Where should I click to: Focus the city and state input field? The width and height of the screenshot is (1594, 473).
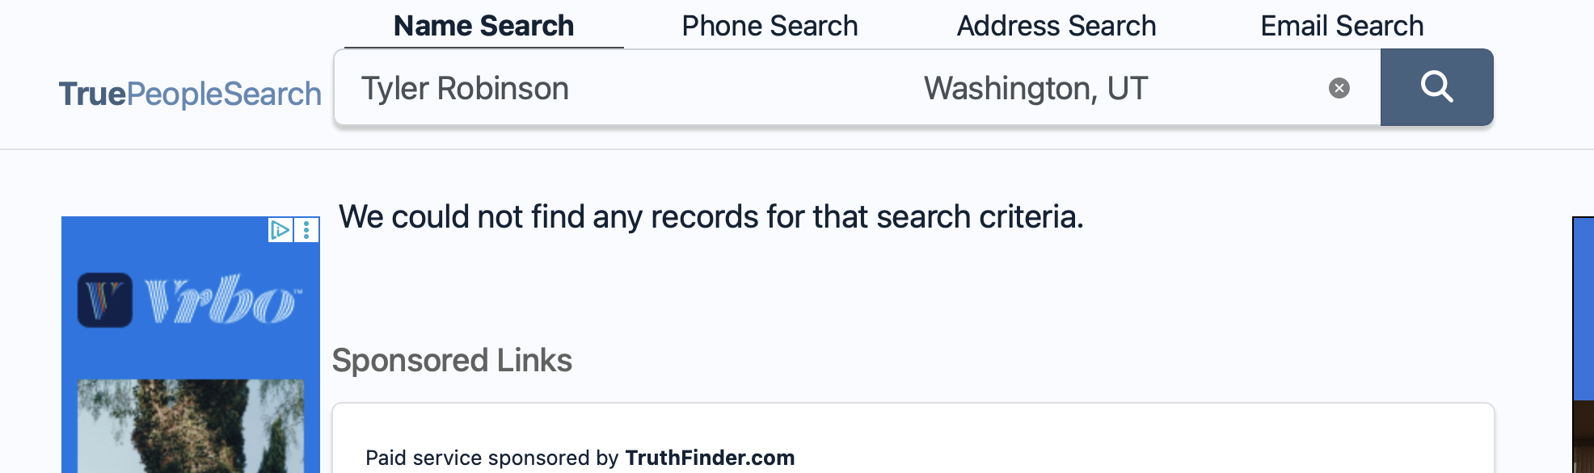[1115, 88]
